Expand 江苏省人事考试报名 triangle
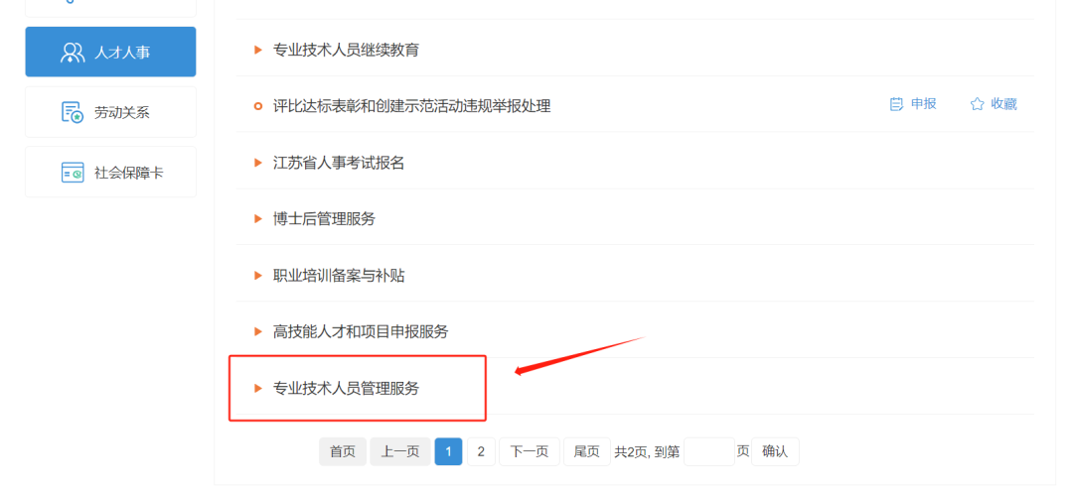1073x494 pixels. point(258,163)
